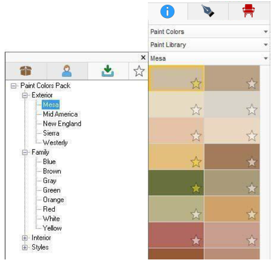Image resolution: width=272 pixels, height=268 pixels.
Task: Open the favorites star tab icon
Action: click(139, 71)
